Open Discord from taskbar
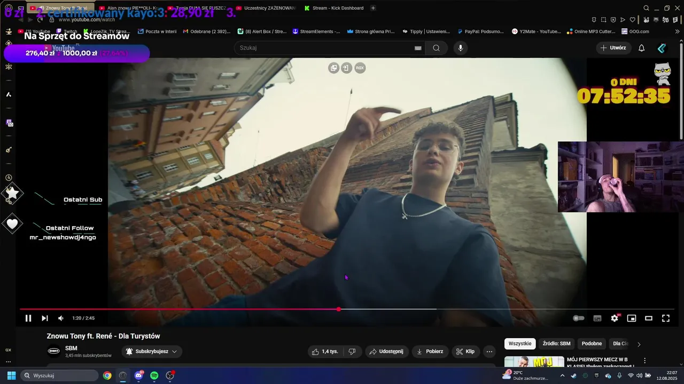684x384 pixels. click(139, 375)
